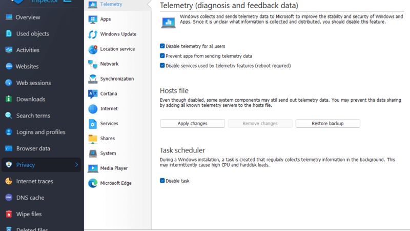Toggle Disable telemetry for all users
The width and height of the screenshot is (410, 231).
point(162,46)
